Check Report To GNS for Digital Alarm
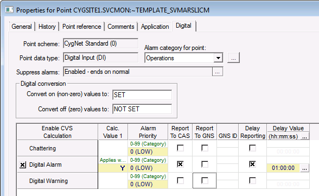319x196 pixels. coord(205,165)
